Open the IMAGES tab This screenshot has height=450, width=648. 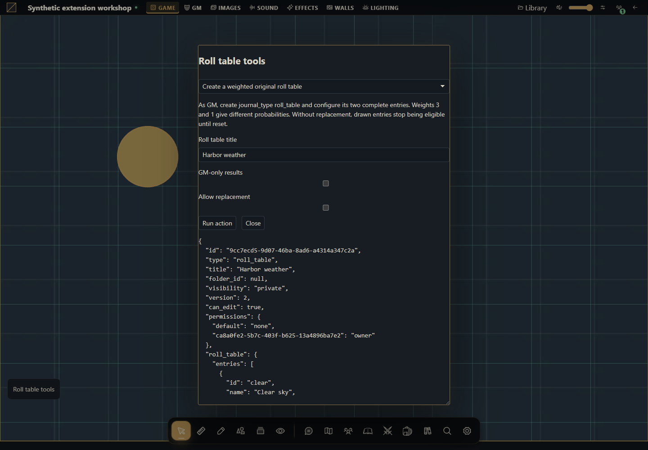(x=226, y=8)
